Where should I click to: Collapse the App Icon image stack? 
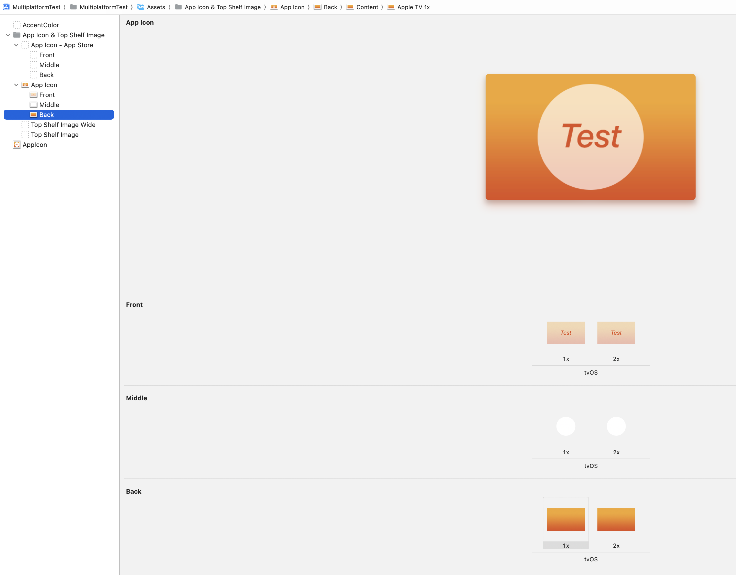[x=16, y=85]
